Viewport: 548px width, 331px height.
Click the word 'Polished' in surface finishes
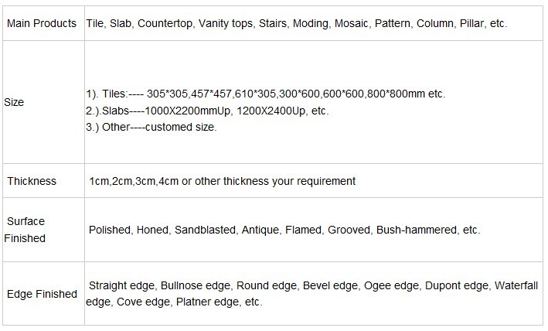tap(110, 230)
